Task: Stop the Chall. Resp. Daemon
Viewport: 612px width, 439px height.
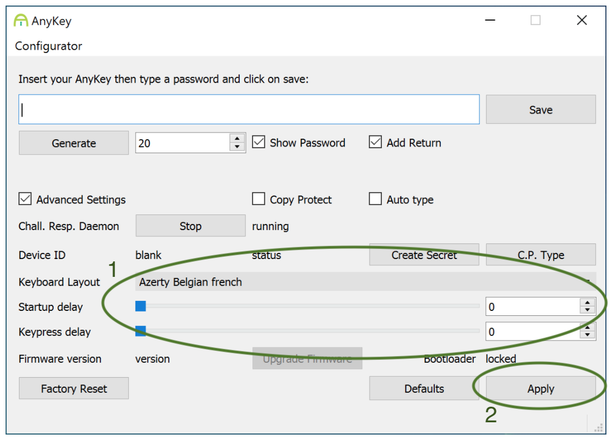Action: [x=191, y=226]
